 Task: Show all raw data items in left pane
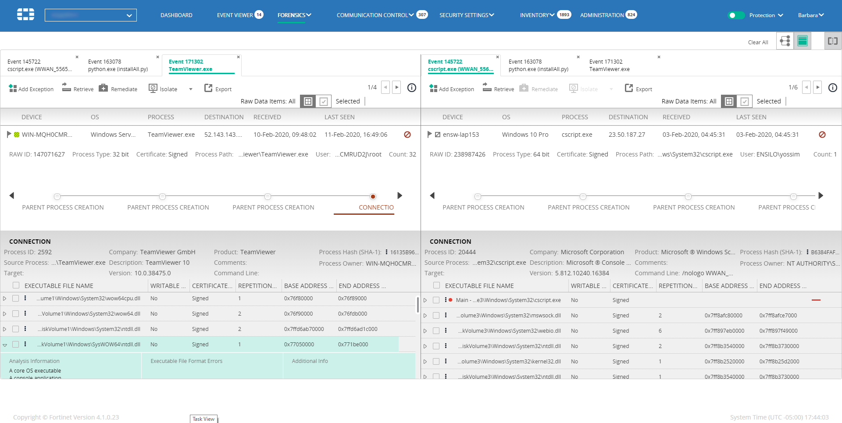point(308,101)
